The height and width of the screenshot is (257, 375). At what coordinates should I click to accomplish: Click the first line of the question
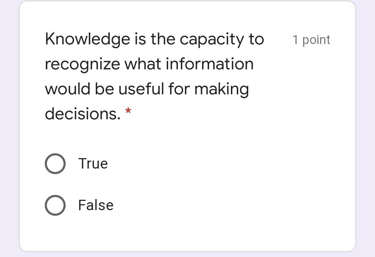point(154,38)
